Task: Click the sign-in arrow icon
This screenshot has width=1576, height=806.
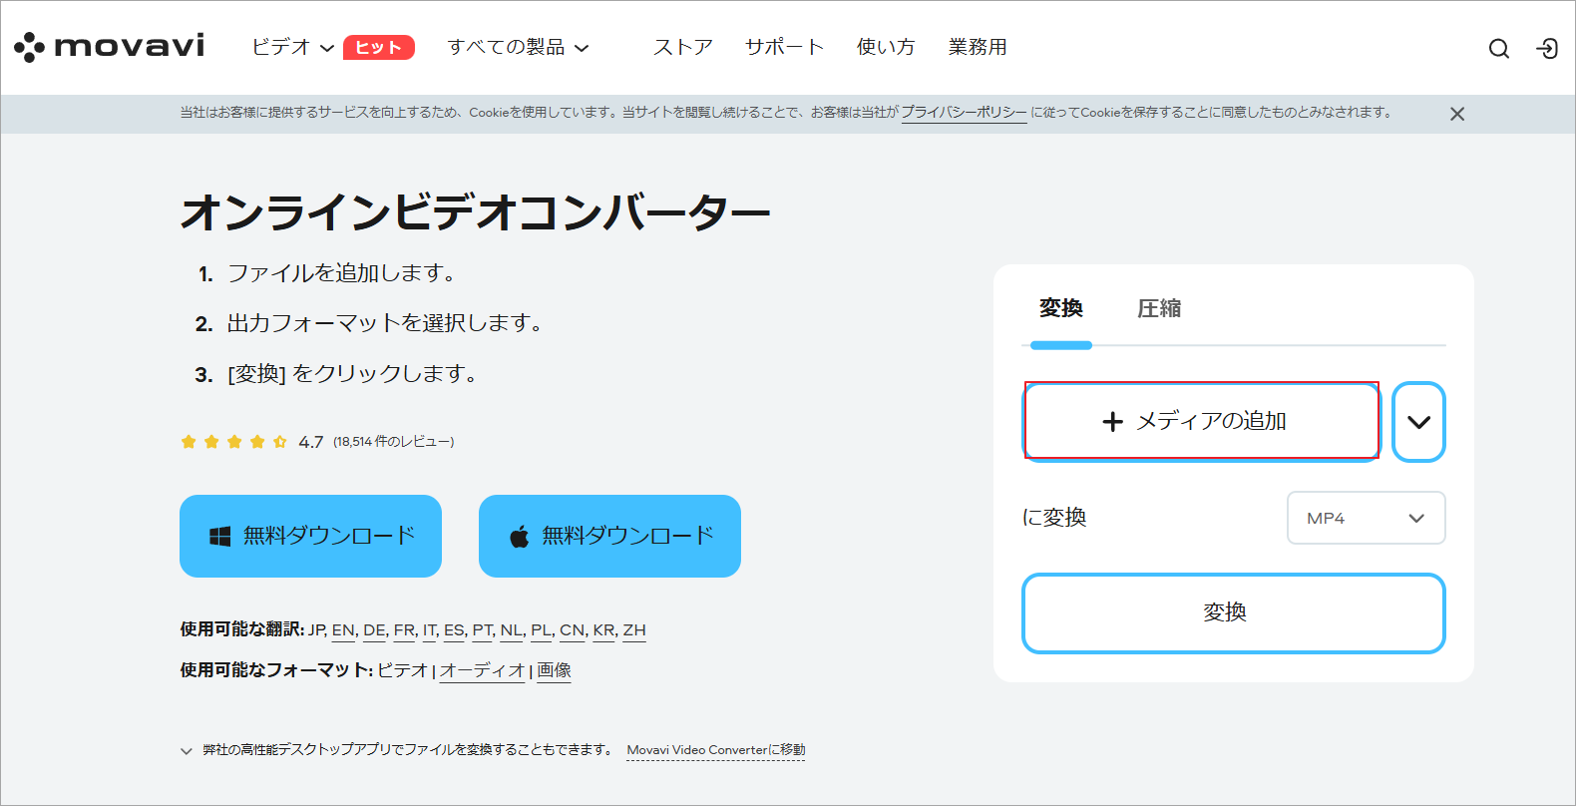Action: [x=1547, y=48]
